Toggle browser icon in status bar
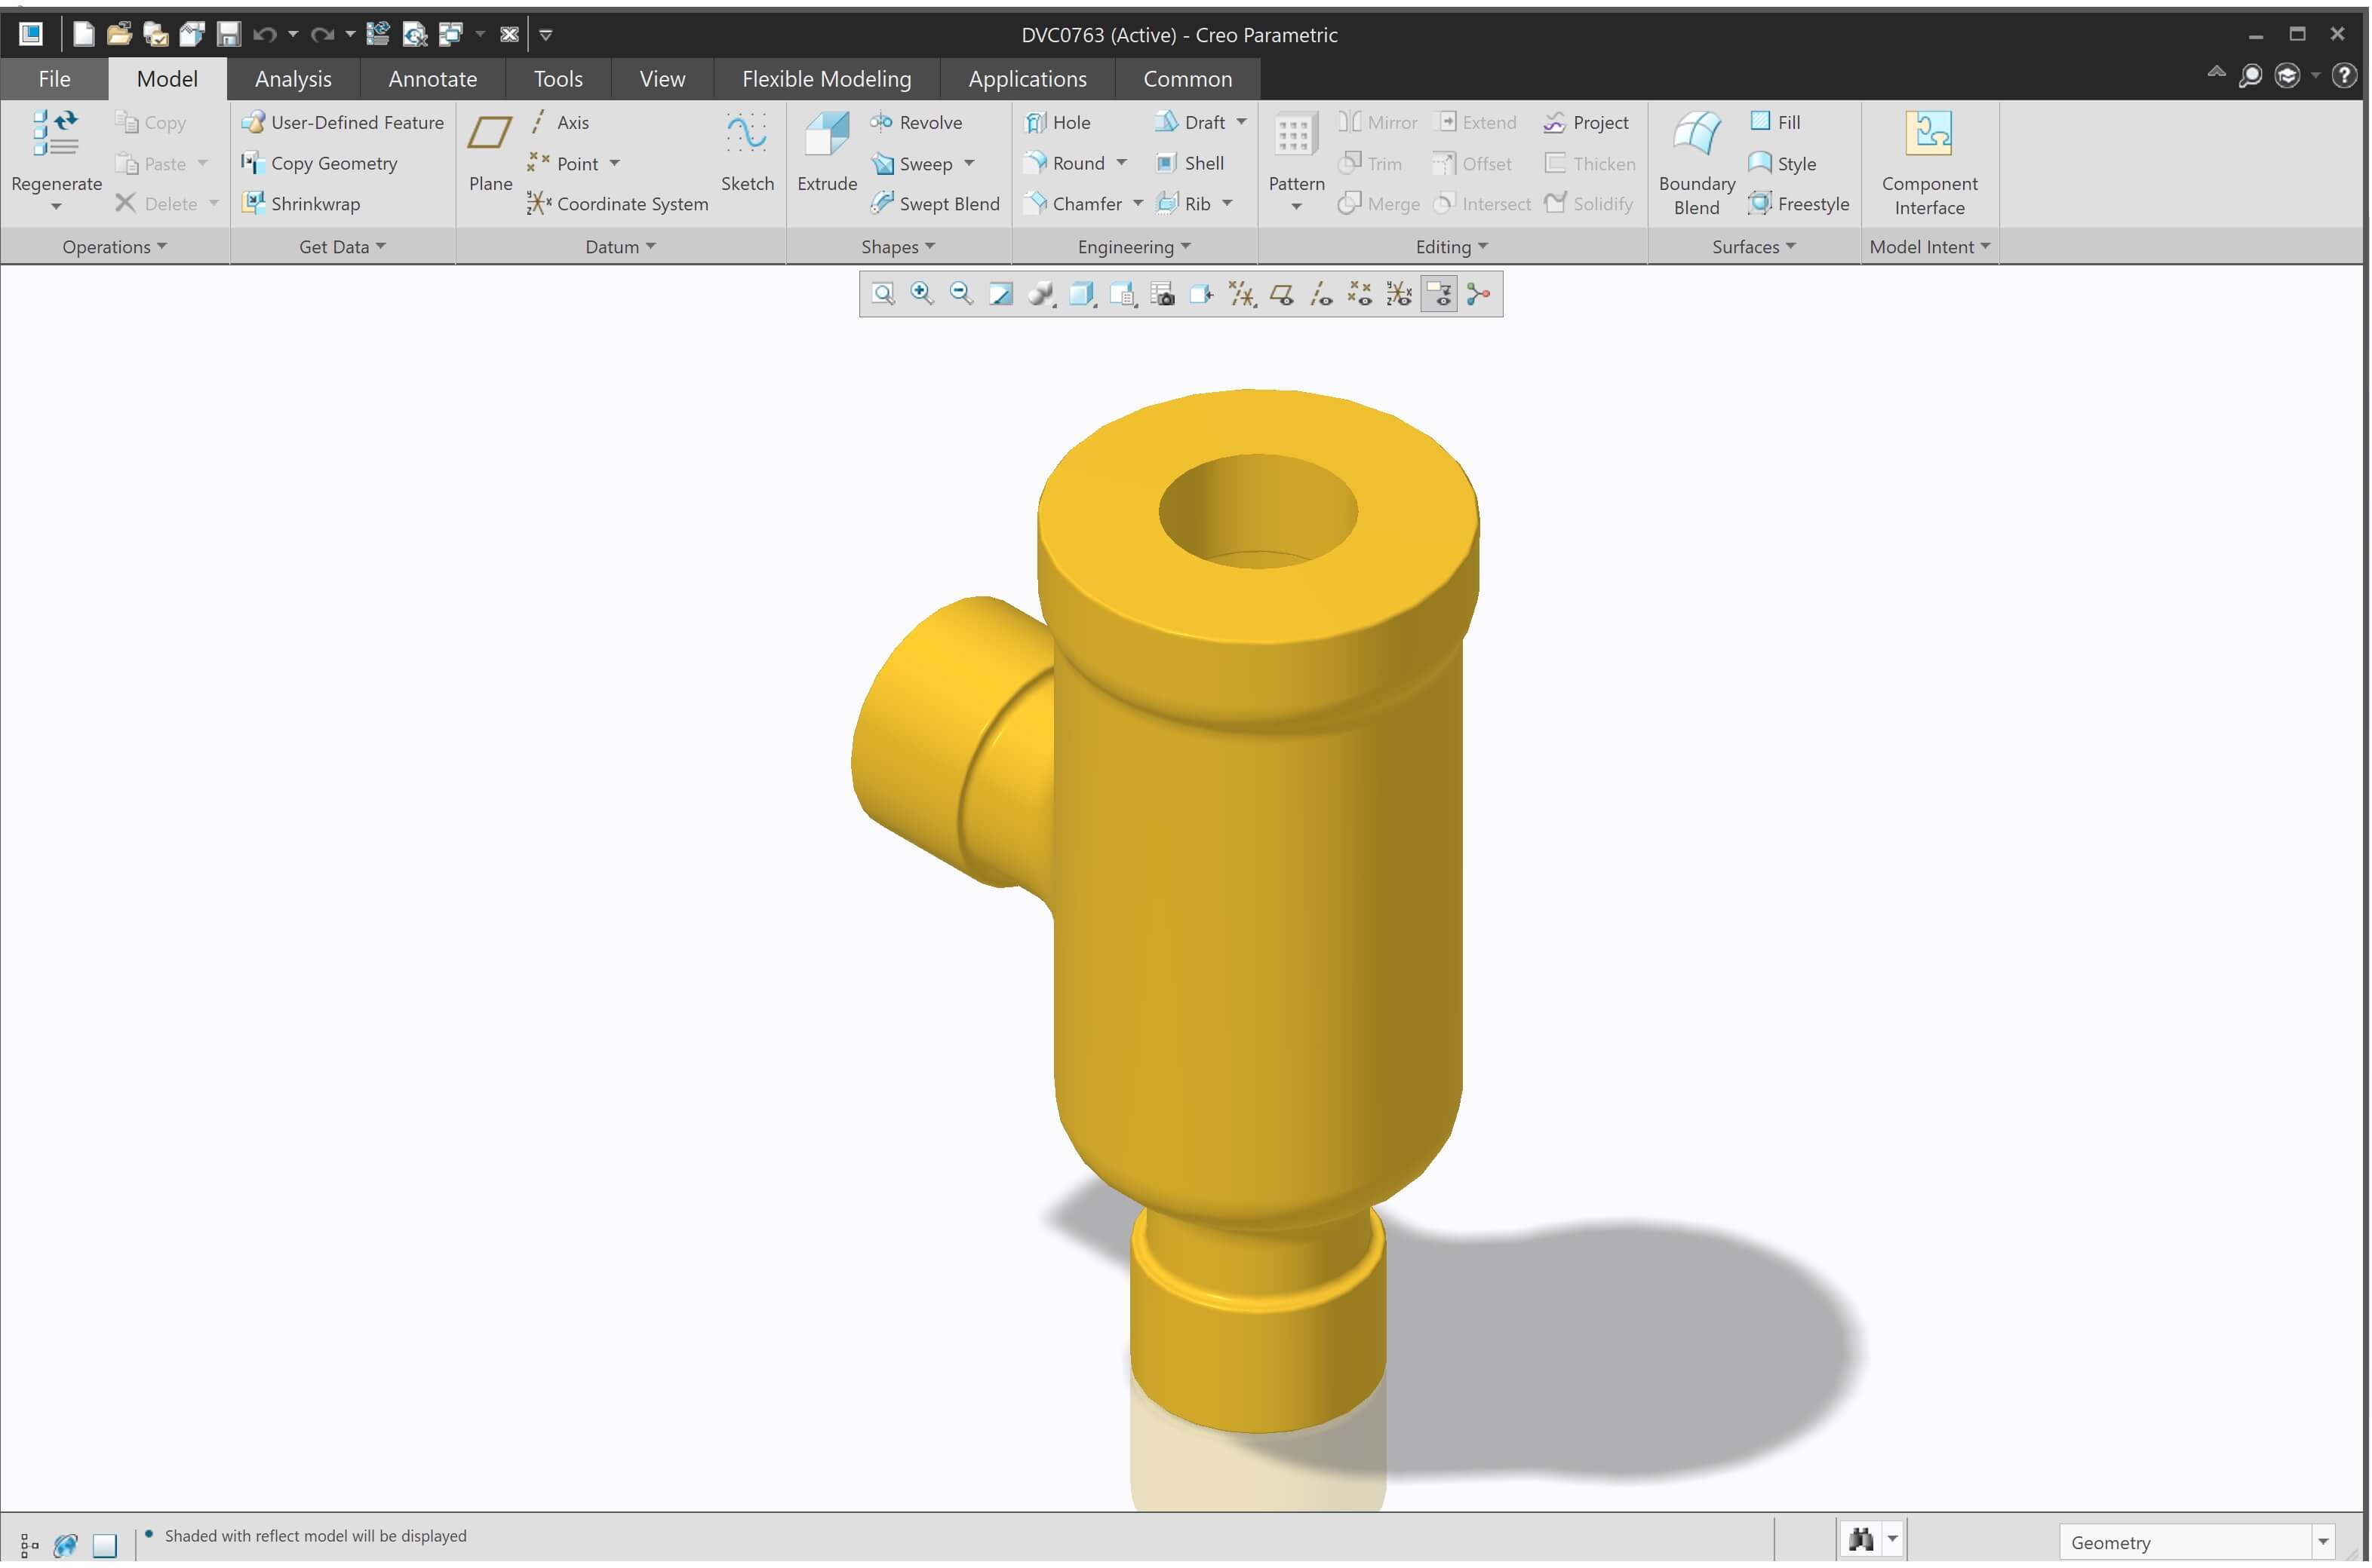 tap(66, 1545)
